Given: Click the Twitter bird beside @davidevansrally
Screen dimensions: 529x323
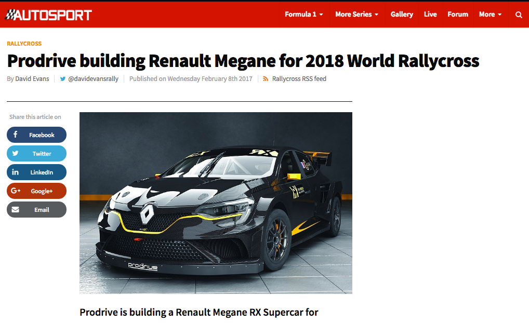Looking at the screenshot, I should pos(63,79).
